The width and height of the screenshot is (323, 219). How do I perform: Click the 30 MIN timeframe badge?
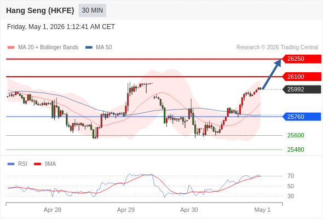[x=93, y=10]
